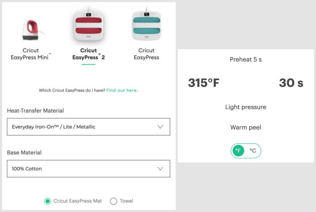316x212 pixels.
Task: Open the Cricut EasyPress Mini tab
Action: pyautogui.click(x=31, y=54)
